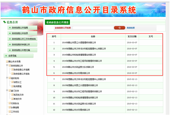Open the 高级检索 advanced search link
171x116 pixels.
[x=131, y=28]
